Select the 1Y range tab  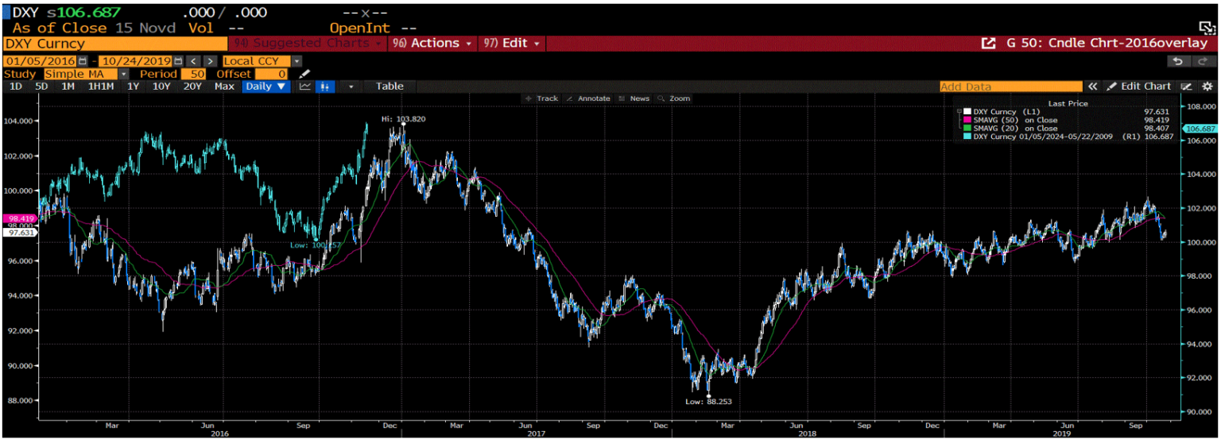click(133, 87)
